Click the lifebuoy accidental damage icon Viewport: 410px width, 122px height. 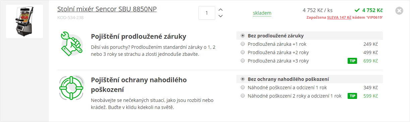pos(71,88)
